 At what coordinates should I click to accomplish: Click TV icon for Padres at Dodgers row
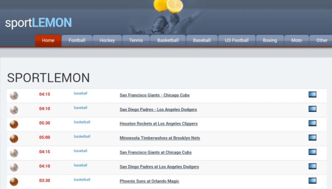(x=312, y=166)
